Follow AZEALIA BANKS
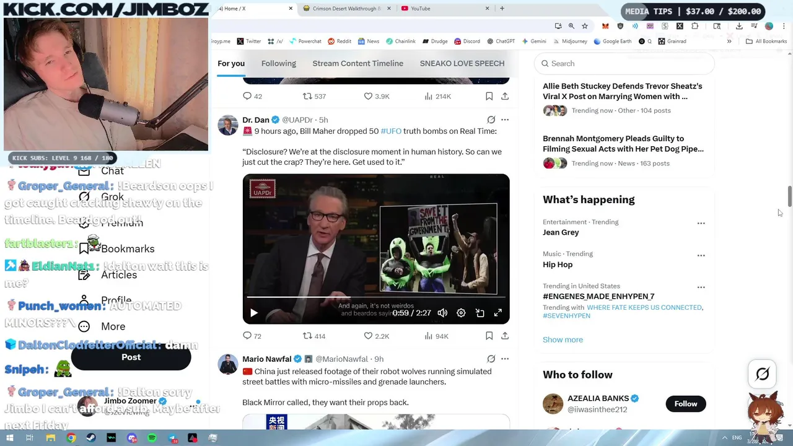The image size is (793, 446). coord(685,404)
